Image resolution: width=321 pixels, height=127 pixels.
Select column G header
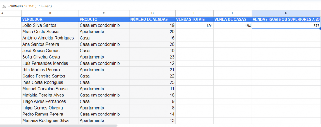(x=286, y=13)
